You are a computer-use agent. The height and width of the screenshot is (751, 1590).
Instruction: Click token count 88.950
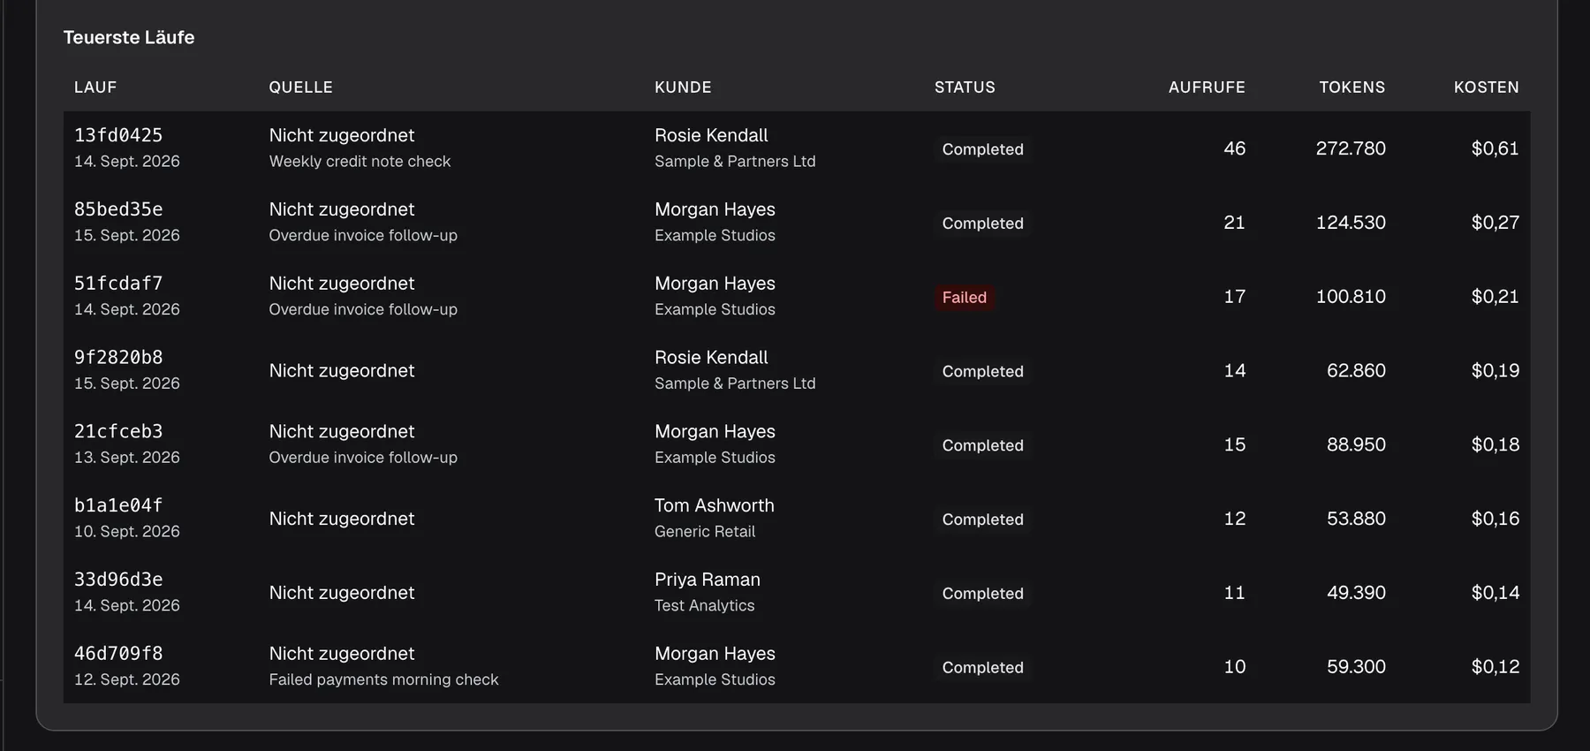point(1356,445)
